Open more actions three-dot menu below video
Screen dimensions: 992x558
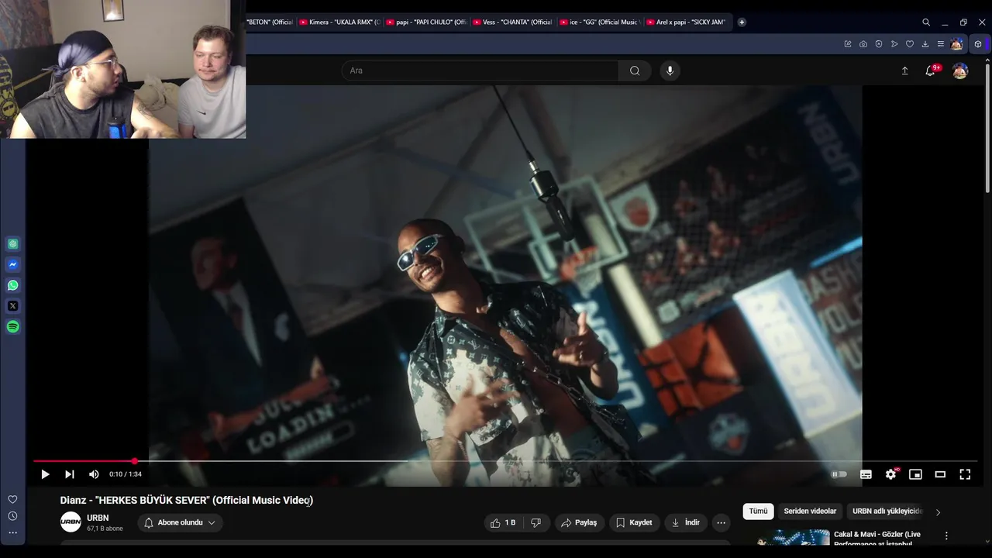click(722, 523)
